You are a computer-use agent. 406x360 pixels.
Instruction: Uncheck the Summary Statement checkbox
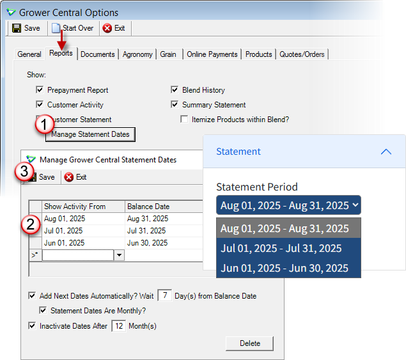pyautogui.click(x=175, y=104)
